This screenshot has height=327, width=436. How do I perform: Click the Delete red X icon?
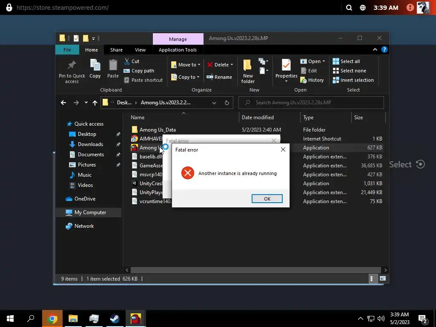tap(210, 65)
